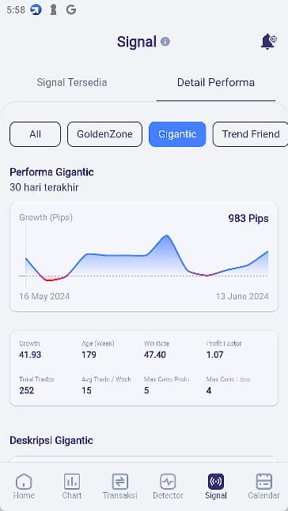Select the Signal navigation icon
Image resolution: width=288 pixels, height=511 pixels.
tap(216, 486)
